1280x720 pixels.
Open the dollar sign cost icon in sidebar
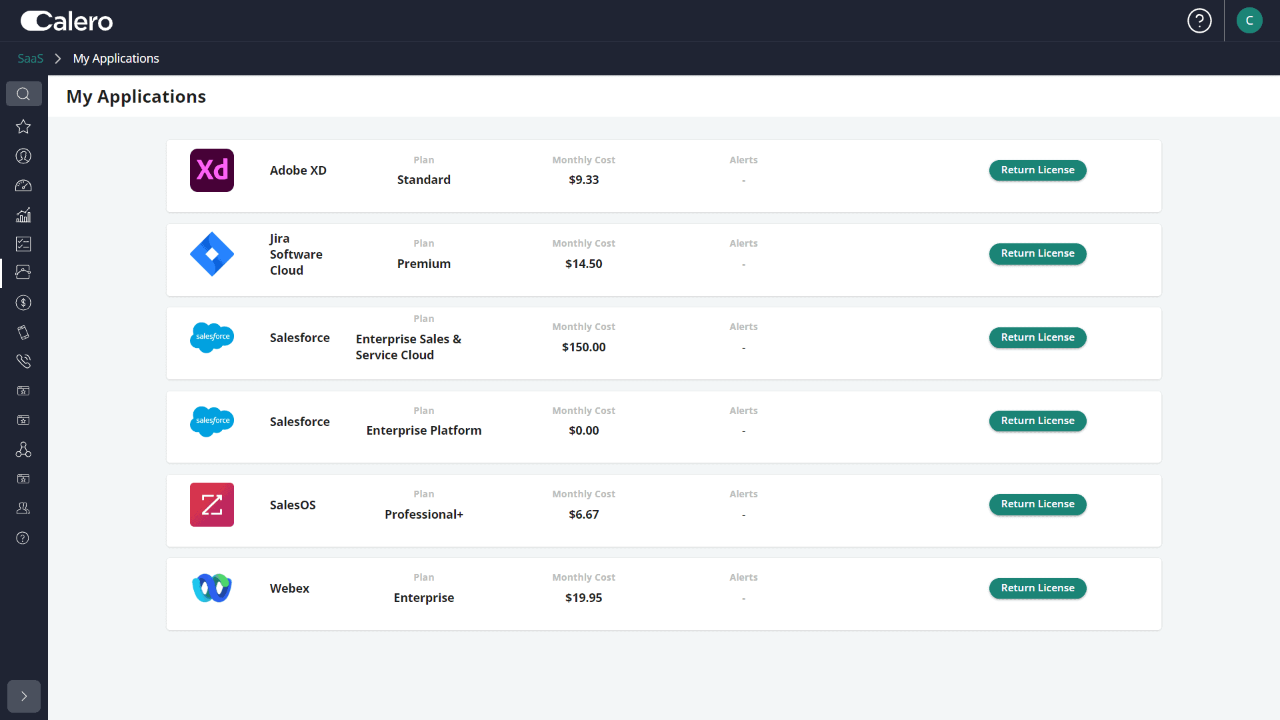tap(23, 303)
